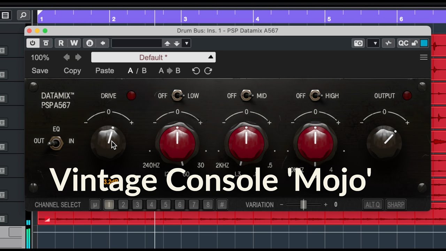Flip the HIGH band OFF switch
The width and height of the screenshot is (446, 251).
pyautogui.click(x=316, y=96)
